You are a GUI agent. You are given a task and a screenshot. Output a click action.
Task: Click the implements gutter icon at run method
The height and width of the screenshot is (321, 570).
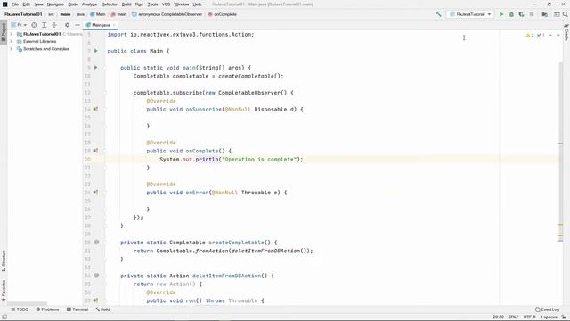(x=95, y=300)
